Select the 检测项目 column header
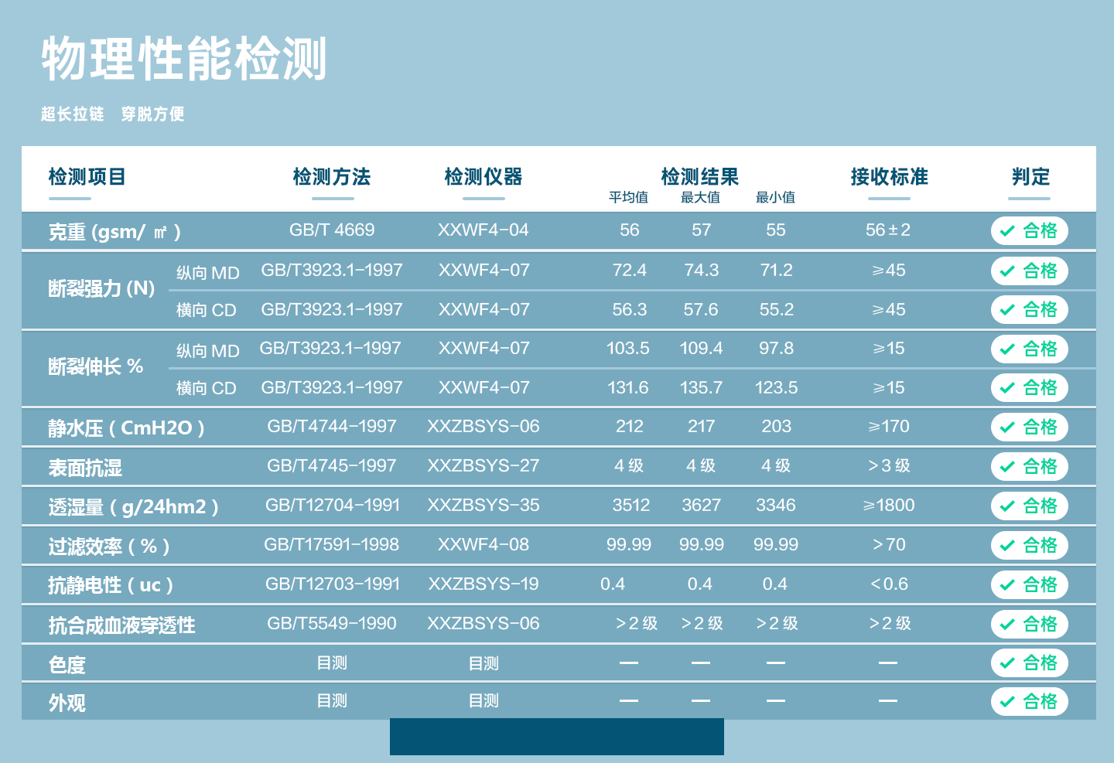This screenshot has width=1114, height=763. pos(87,177)
